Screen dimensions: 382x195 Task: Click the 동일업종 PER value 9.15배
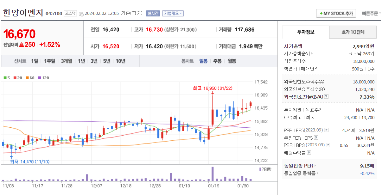click(367, 165)
